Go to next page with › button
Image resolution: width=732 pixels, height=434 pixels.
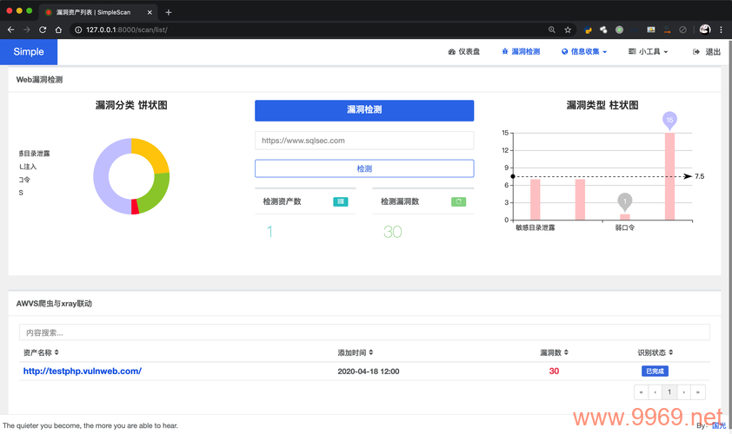pyautogui.click(x=684, y=392)
